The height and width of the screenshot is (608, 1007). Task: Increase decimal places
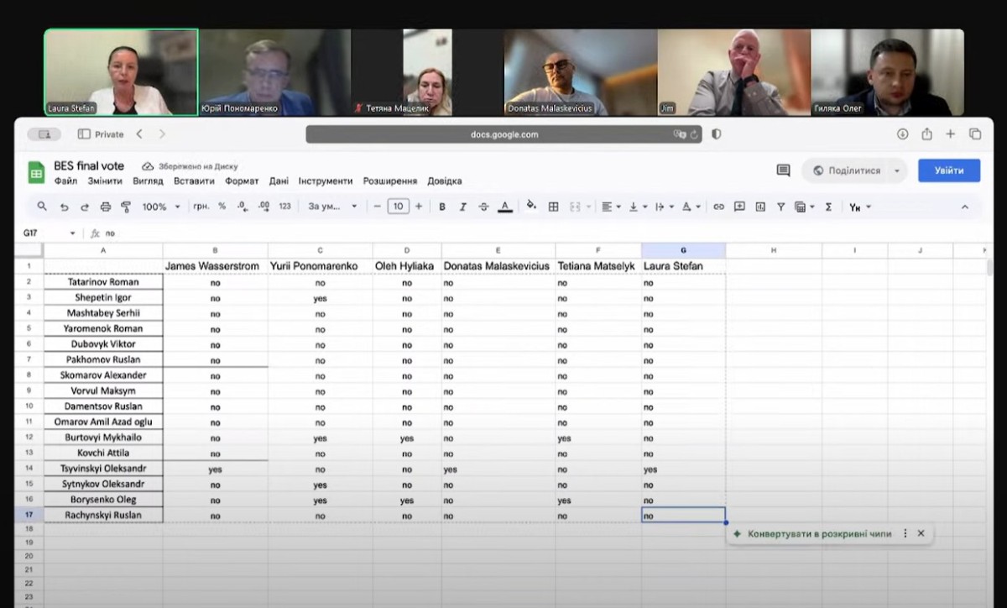tap(263, 207)
